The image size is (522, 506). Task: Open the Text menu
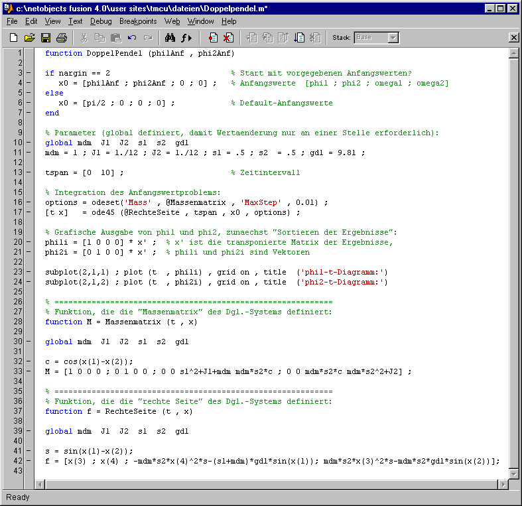pos(75,21)
